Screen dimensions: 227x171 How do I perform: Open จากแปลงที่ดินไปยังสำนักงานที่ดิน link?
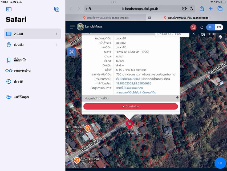136,92
